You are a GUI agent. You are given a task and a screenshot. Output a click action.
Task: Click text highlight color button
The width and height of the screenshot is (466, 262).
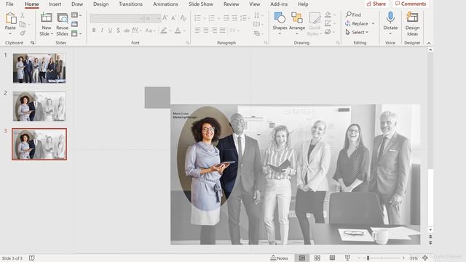pos(163,30)
